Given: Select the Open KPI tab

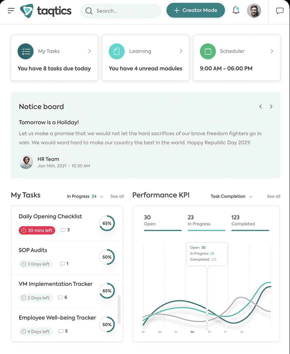Looking at the screenshot, I should click(163, 223).
